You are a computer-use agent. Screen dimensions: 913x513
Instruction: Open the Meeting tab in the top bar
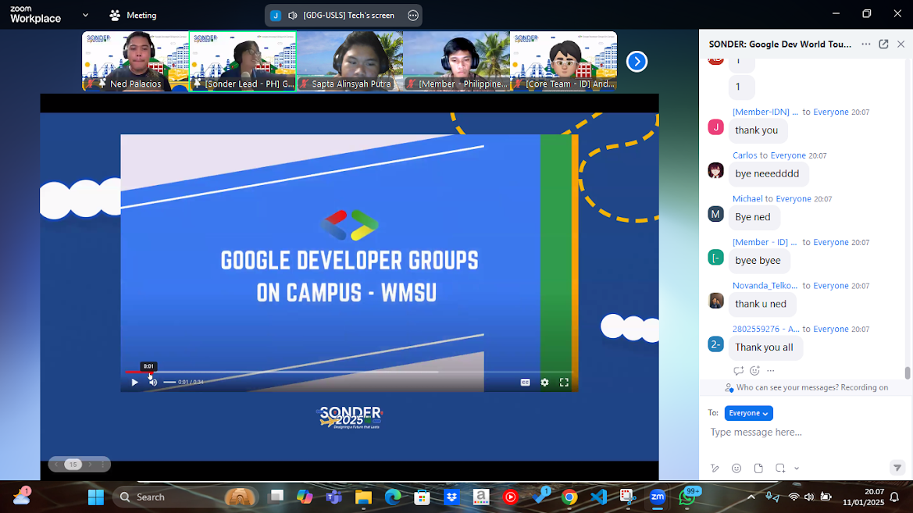(x=134, y=15)
